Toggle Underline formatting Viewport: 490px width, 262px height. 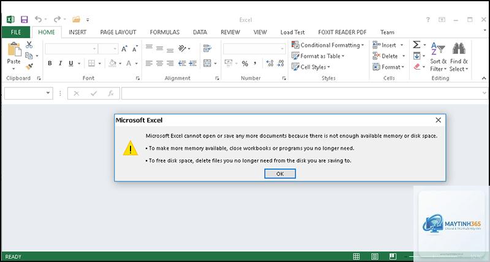(71, 64)
